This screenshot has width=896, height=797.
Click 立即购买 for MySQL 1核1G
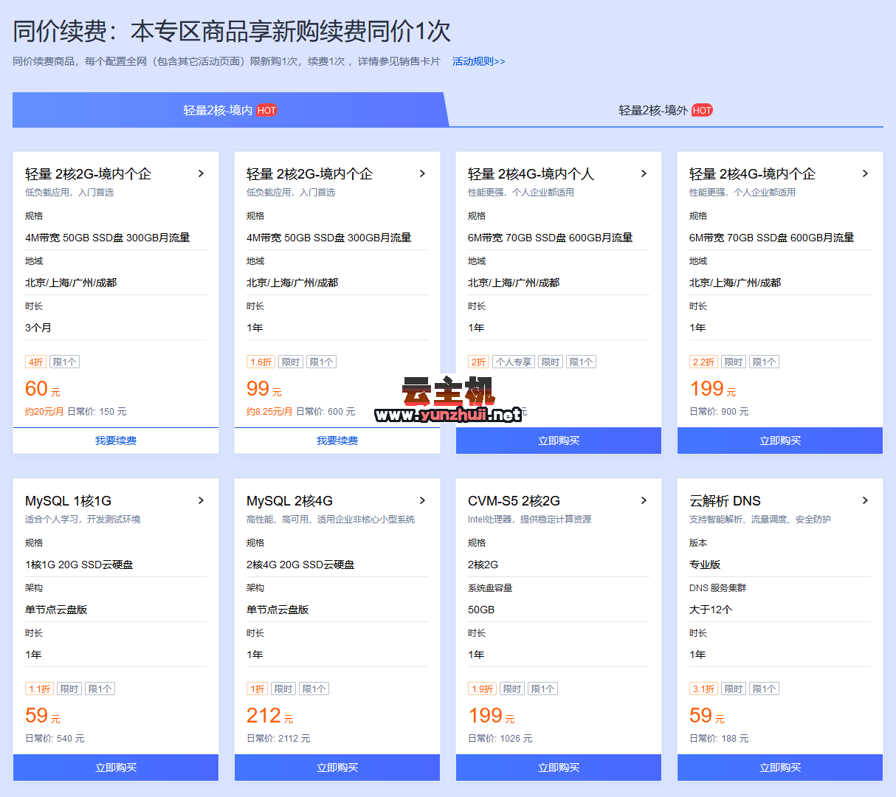(116, 767)
